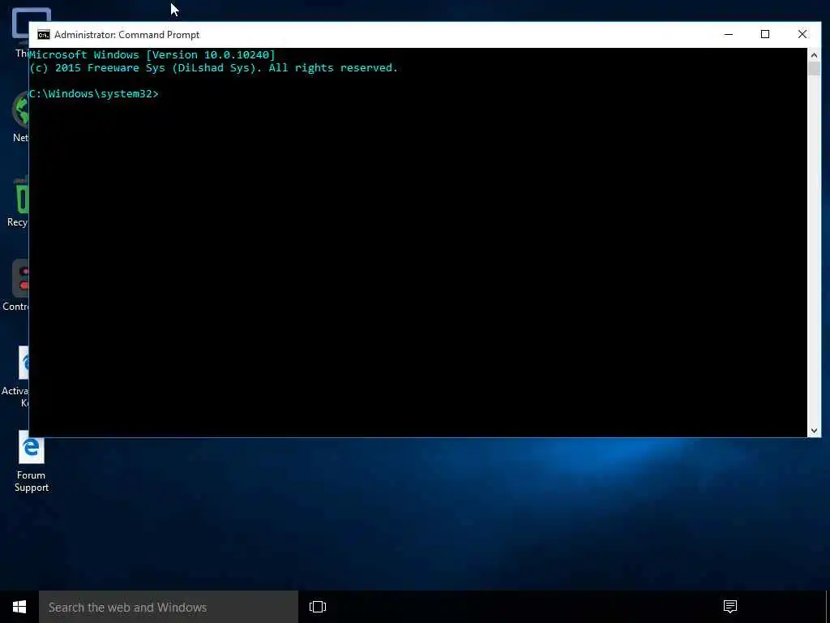Click the vertical scrollbar thumb in console
This screenshot has height=623, width=830.
pyautogui.click(x=814, y=69)
